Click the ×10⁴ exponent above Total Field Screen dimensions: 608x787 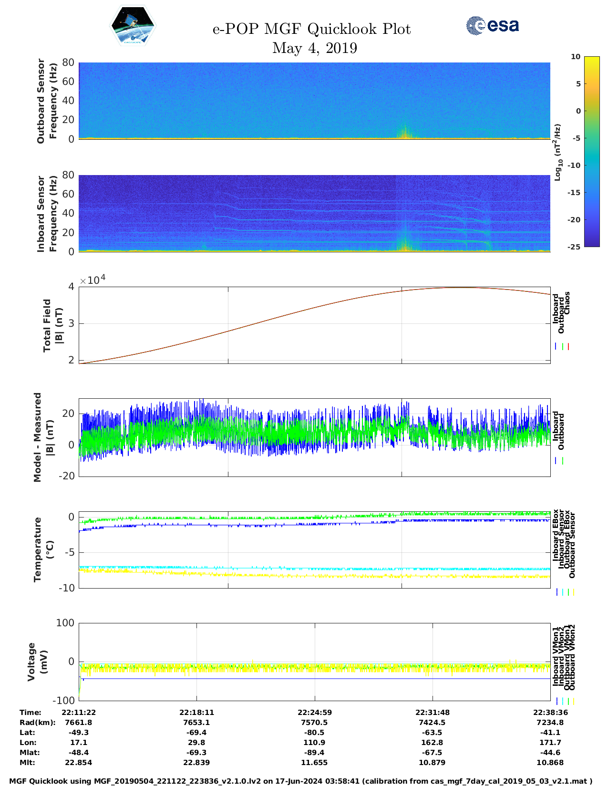93,280
